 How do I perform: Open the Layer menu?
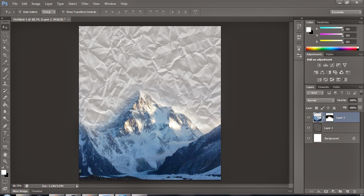[x=49, y=4]
